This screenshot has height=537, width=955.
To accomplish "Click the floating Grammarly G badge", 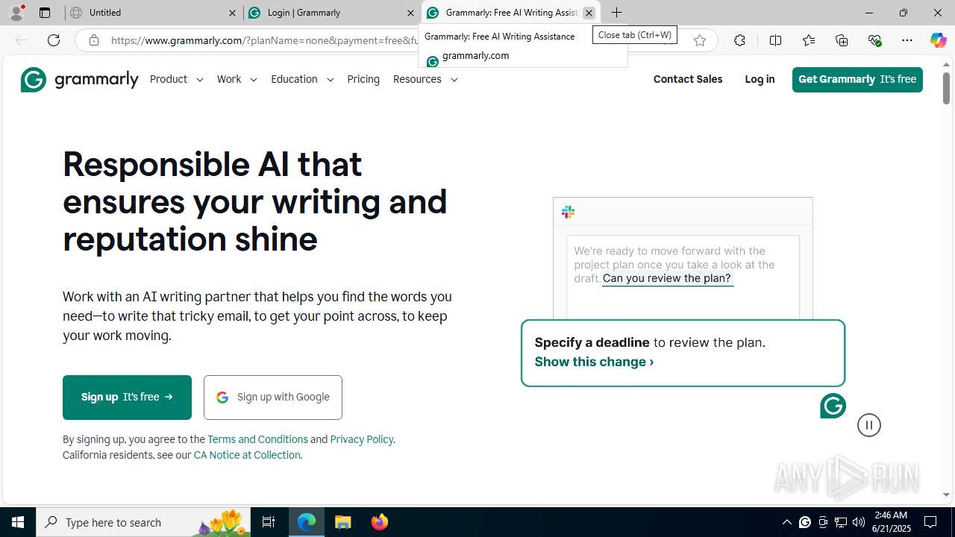I will coord(833,406).
